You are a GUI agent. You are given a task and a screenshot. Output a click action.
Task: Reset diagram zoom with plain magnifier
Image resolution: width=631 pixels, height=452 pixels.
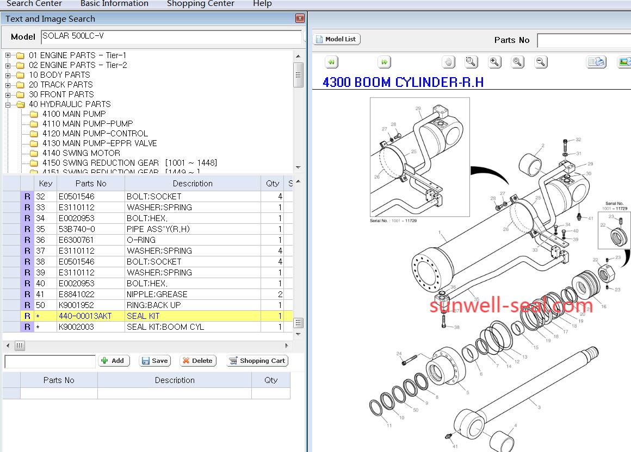[517, 62]
